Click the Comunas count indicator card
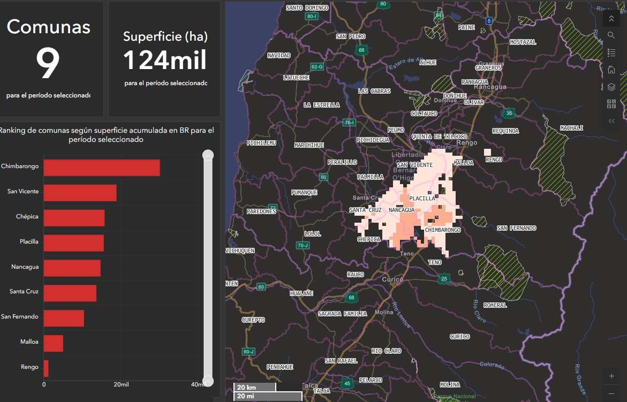 pos(51,59)
